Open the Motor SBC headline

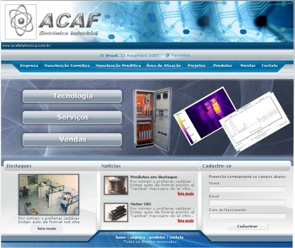pyautogui.click(x=141, y=204)
